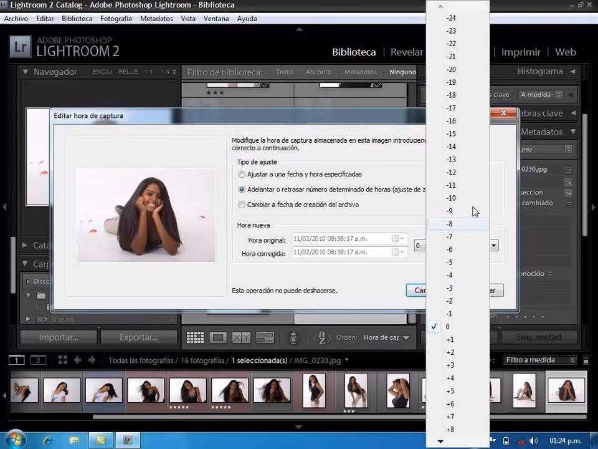This screenshot has height=449, width=598.
Task: Go back with left arrow in filmstrip bar
Action: (77, 360)
